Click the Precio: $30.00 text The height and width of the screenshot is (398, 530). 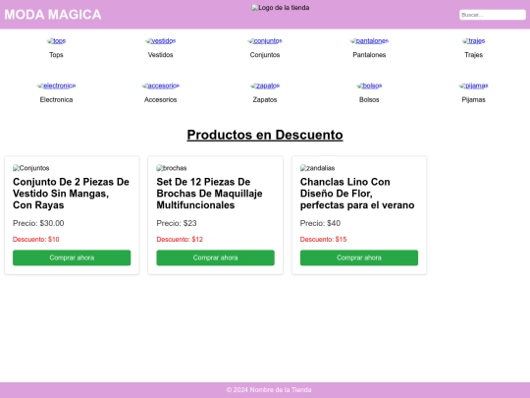(38, 223)
